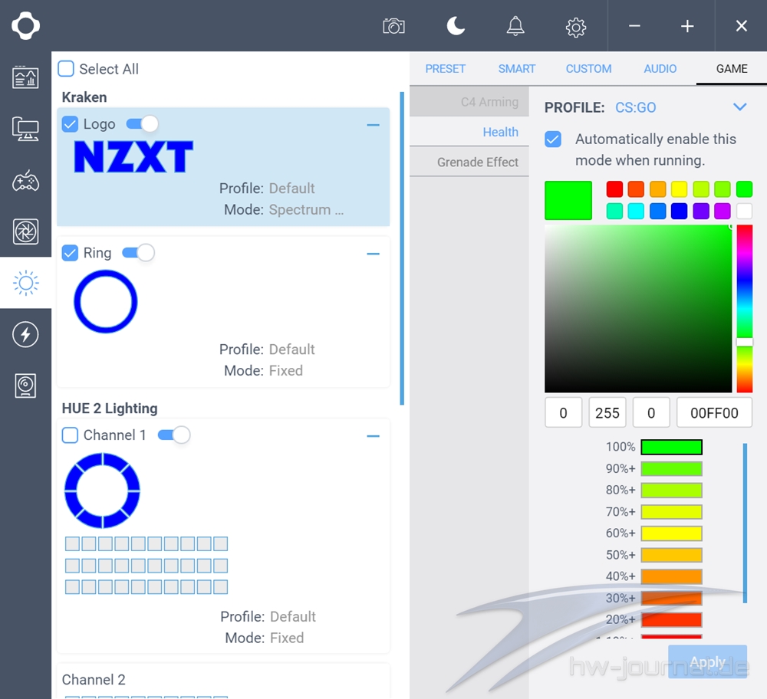Image resolution: width=767 pixels, height=699 pixels.
Task: Click the red value input field
Action: click(x=563, y=412)
